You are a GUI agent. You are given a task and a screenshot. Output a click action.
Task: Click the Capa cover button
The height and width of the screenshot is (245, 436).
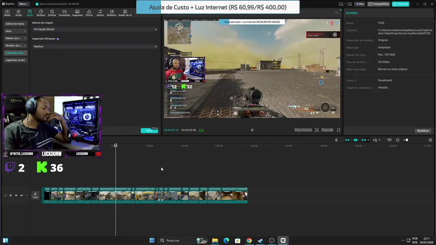(x=35, y=195)
